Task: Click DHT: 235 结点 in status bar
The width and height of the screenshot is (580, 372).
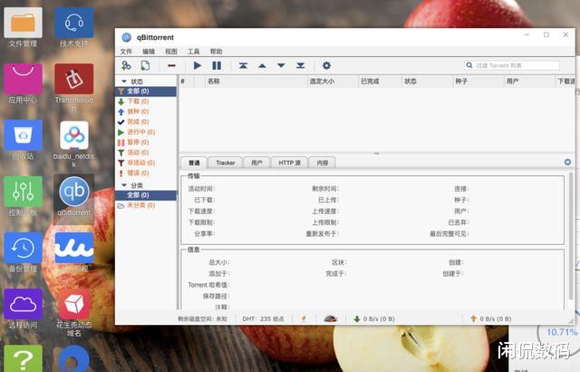Action: (263, 318)
